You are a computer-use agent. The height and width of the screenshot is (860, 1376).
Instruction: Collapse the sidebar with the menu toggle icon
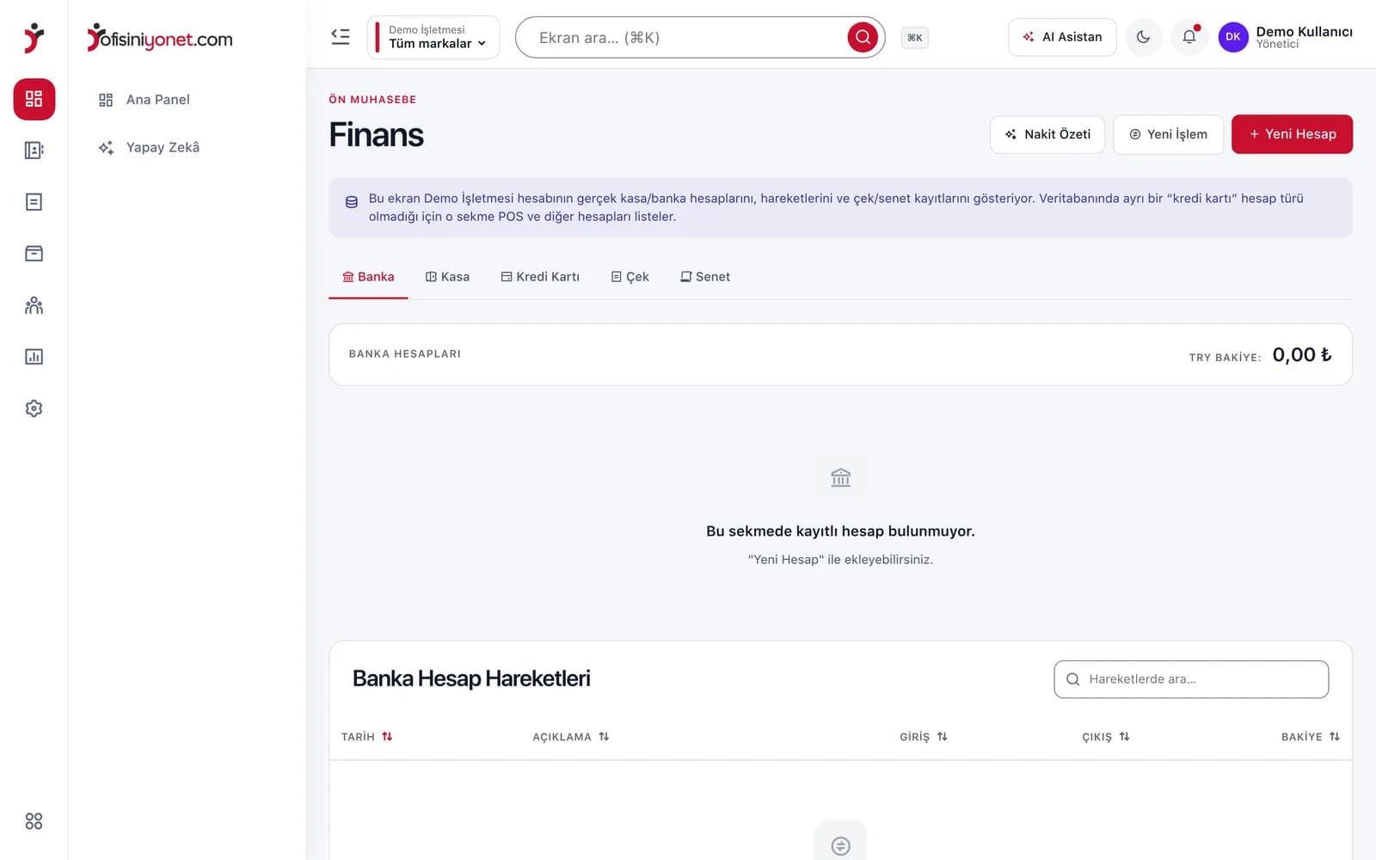click(341, 37)
